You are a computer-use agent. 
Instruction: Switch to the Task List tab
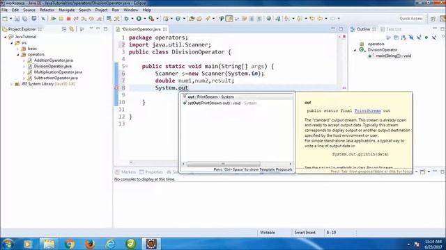pos(391,29)
